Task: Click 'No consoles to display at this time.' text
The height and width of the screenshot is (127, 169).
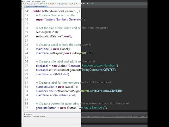Action: [35, 116]
